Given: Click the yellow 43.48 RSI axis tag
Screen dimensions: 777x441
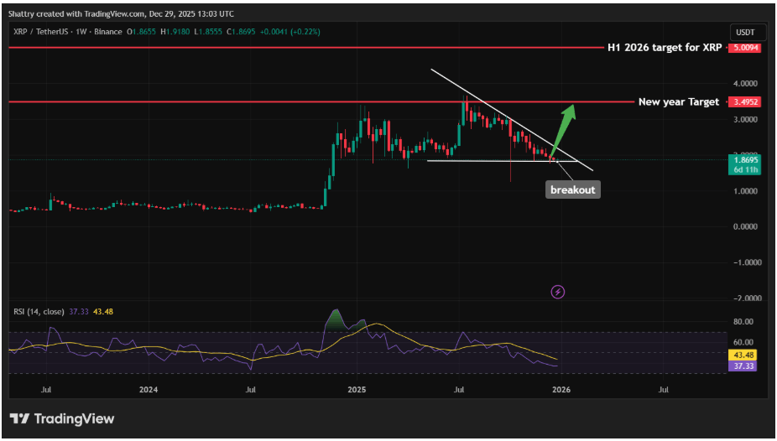Looking at the screenshot, I should [x=742, y=355].
